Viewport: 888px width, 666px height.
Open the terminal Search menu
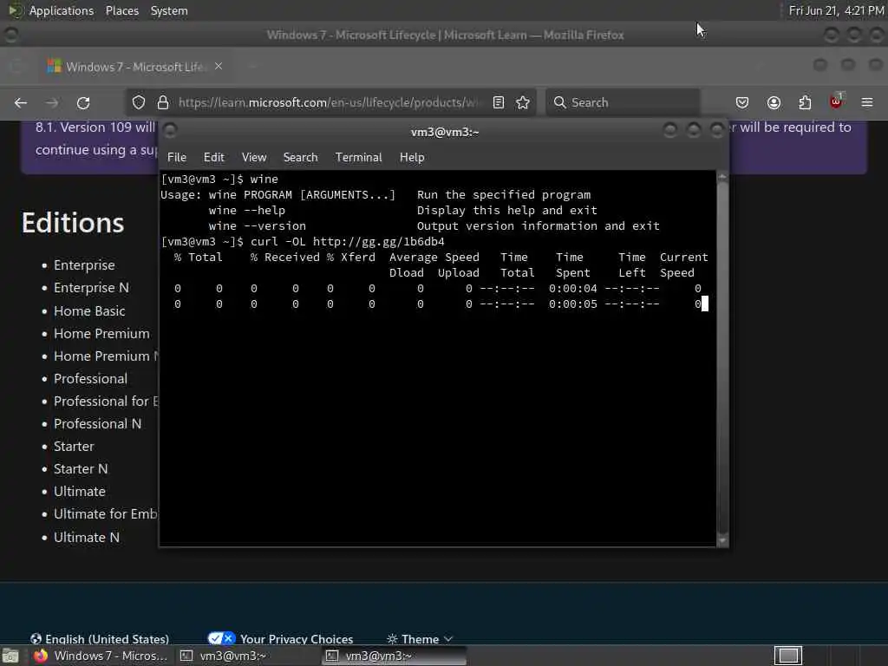point(300,158)
